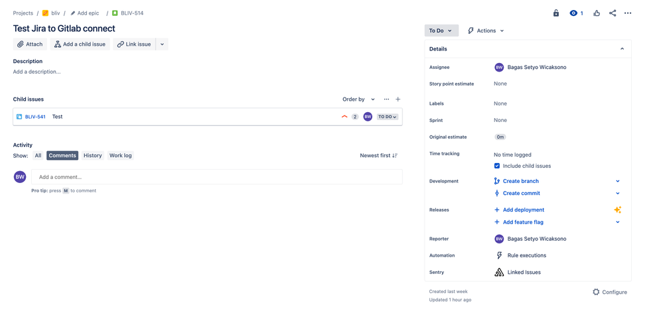
Task: Toggle Newest first sort order
Action: [x=379, y=156]
